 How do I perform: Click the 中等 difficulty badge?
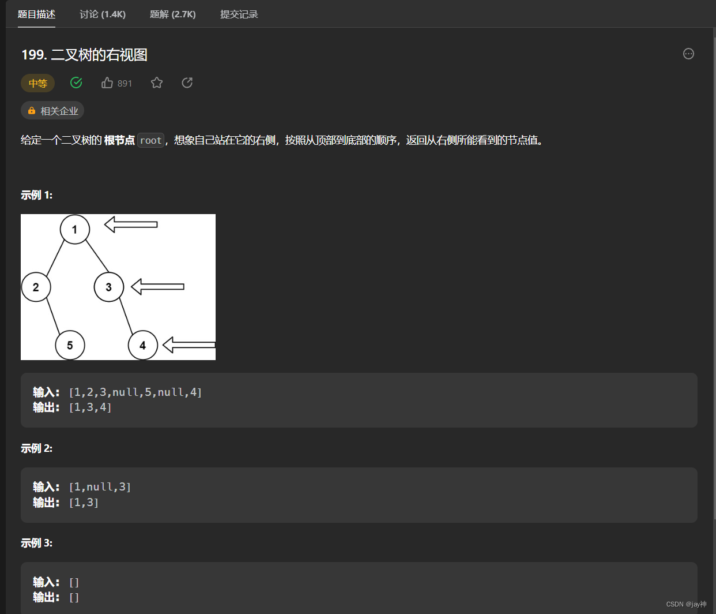[x=37, y=83]
